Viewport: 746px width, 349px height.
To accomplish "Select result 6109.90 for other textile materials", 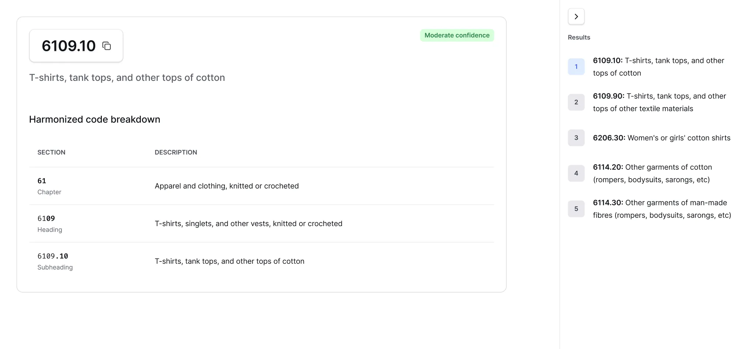I will tap(659, 102).
